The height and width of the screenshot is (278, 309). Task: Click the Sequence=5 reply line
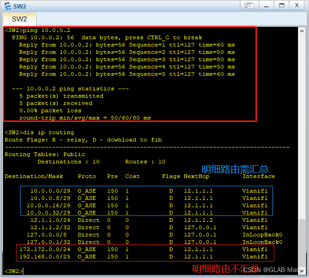127,74
